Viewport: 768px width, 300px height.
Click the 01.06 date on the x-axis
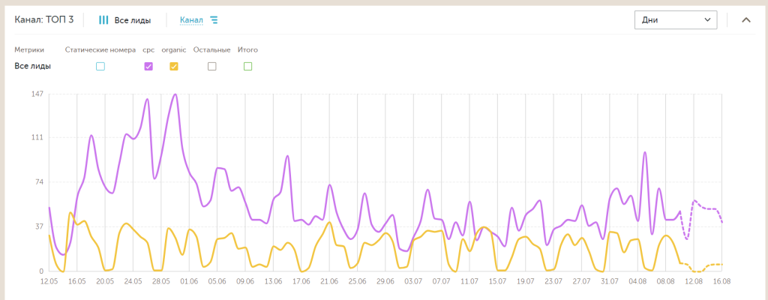coord(190,282)
